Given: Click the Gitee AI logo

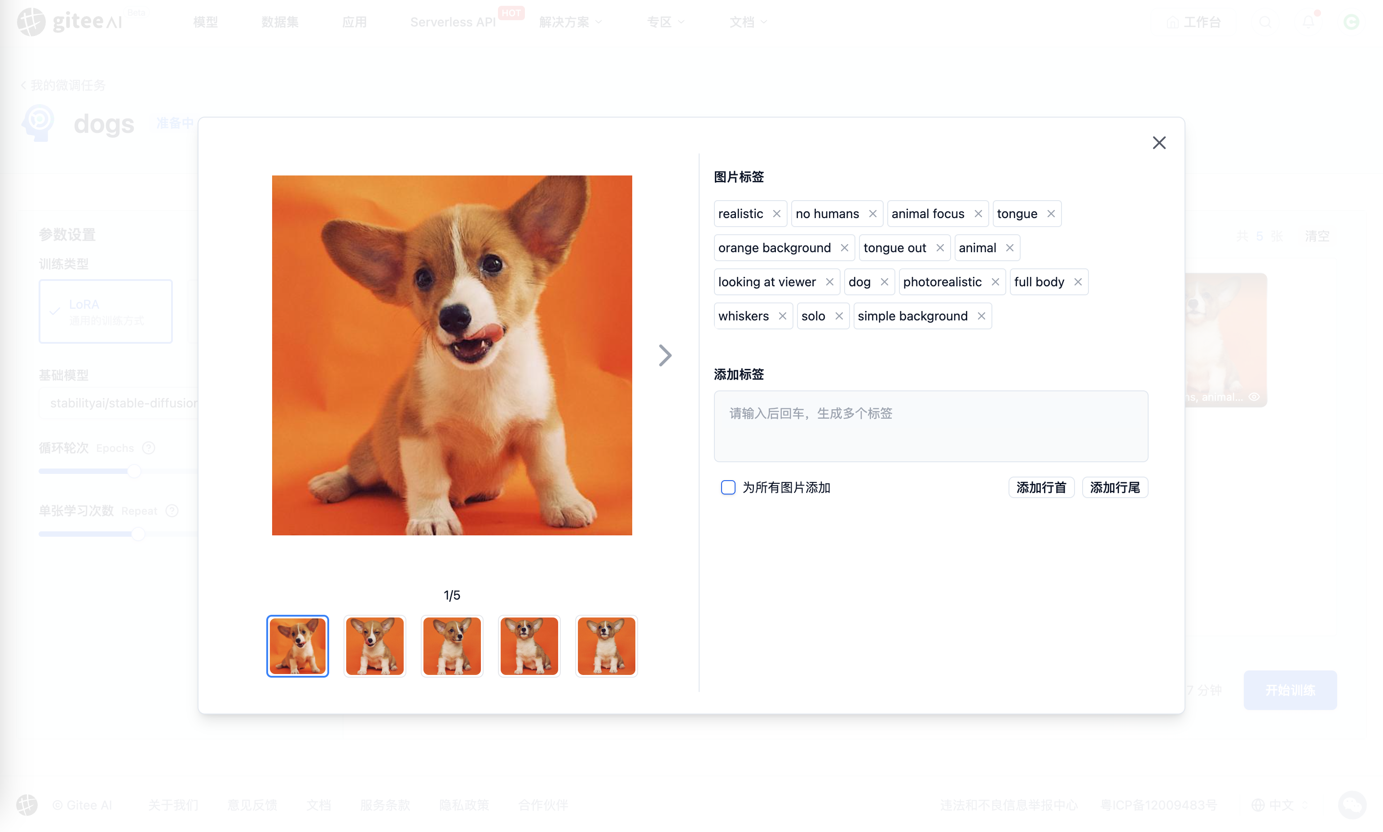Looking at the screenshot, I should pyautogui.click(x=70, y=22).
